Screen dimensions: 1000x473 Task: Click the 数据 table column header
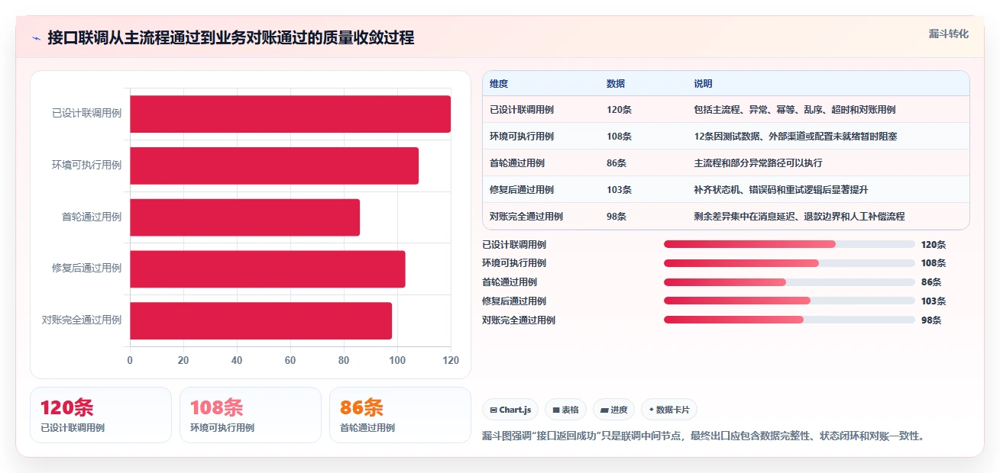point(616,84)
